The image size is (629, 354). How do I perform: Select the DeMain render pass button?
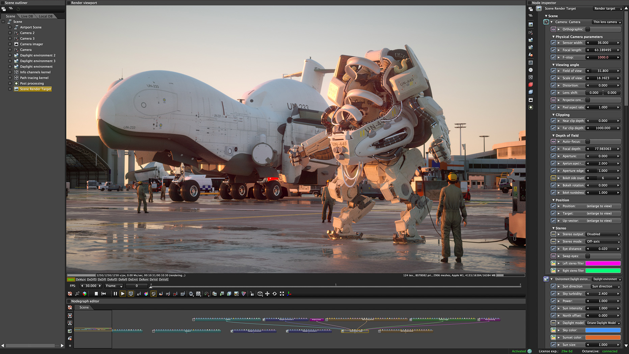click(x=81, y=279)
